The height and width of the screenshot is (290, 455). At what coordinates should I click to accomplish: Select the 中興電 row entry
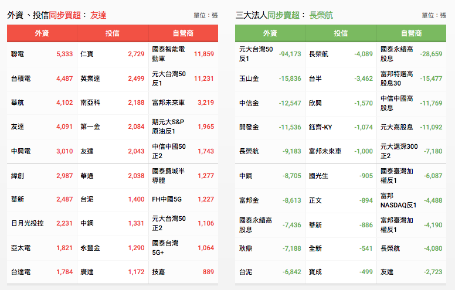coord(21,151)
